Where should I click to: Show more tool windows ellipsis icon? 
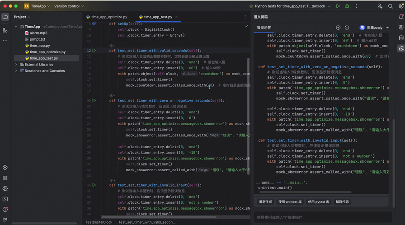(5, 41)
